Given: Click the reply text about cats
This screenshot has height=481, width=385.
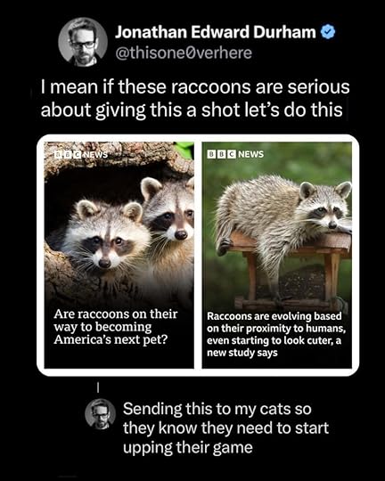Looking at the screenshot, I should [x=225, y=428].
